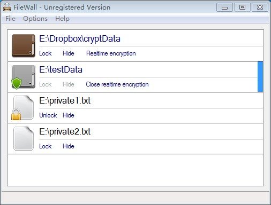Minimize the FileWall window
This screenshot has width=271, height=205.
pos(224,7)
